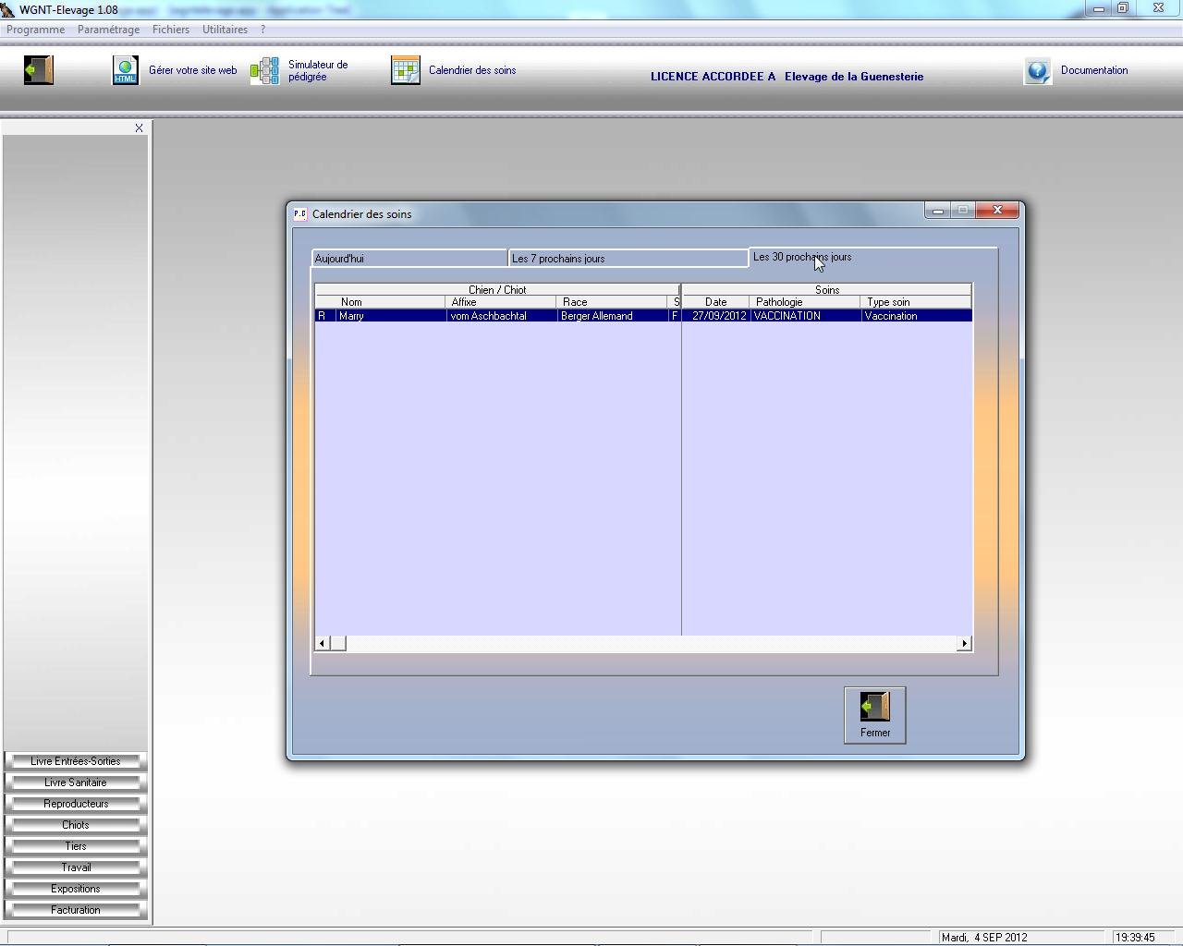Screen dimensions: 1183x946
Task: Close the left sidebar panel with X
Action: (x=139, y=128)
